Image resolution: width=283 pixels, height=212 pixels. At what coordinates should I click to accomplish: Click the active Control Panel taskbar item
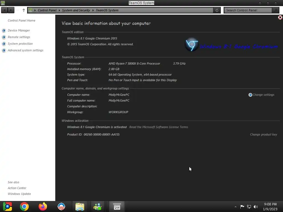pyautogui.click(x=117, y=206)
